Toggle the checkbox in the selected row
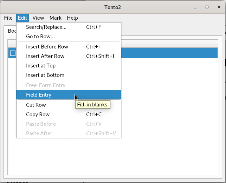 [13, 53]
